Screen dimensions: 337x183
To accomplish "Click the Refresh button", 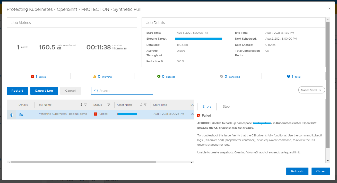I will pyautogui.click(x=297, y=171).
